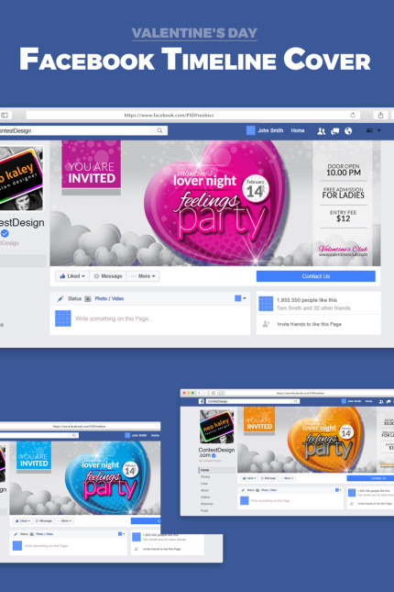Screen dimensions: 394x592
Task: Open the globe notifications icon in the pink mockup
Action: 348,131
